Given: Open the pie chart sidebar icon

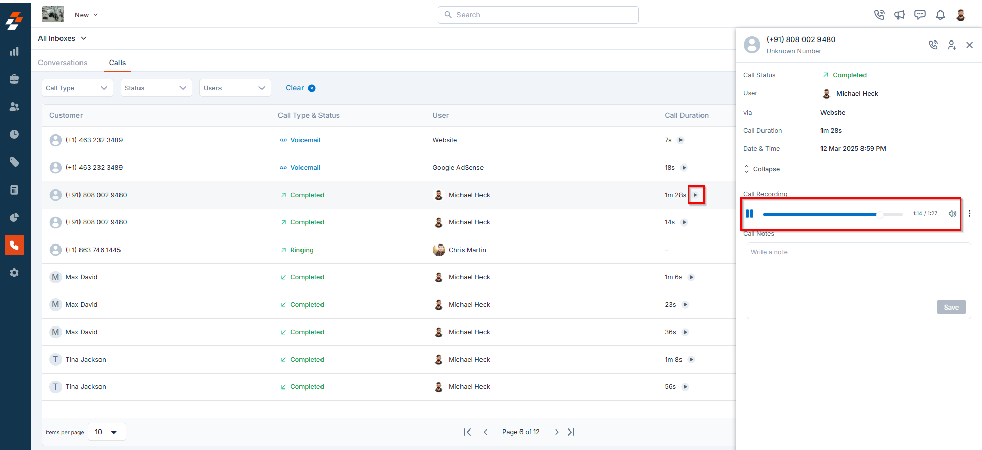Looking at the screenshot, I should click(14, 217).
